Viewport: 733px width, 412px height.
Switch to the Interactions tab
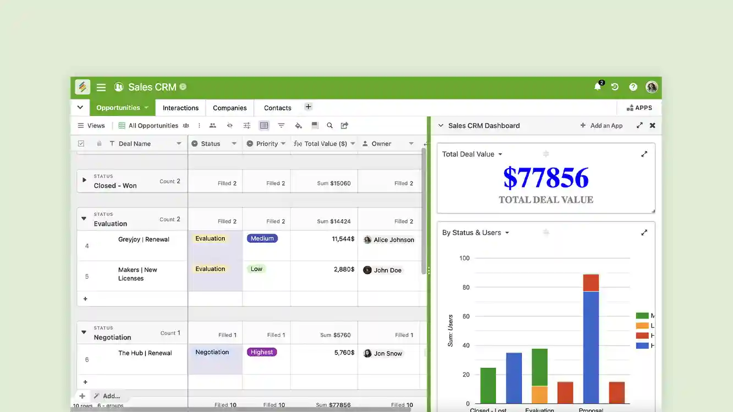(x=180, y=108)
